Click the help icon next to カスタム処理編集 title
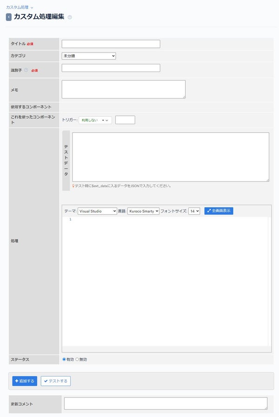 (x=70, y=17)
